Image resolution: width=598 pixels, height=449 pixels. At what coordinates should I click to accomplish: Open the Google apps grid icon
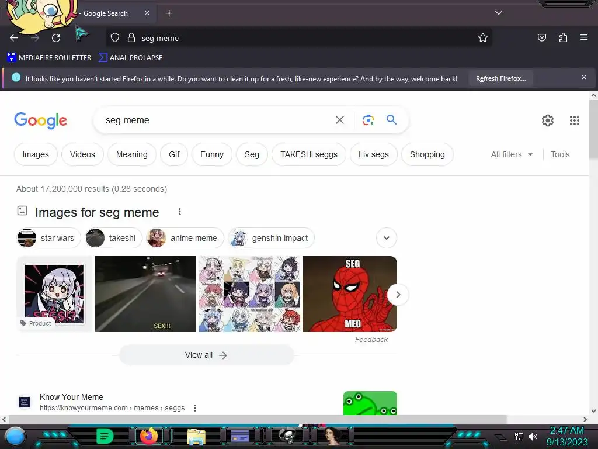tap(575, 120)
